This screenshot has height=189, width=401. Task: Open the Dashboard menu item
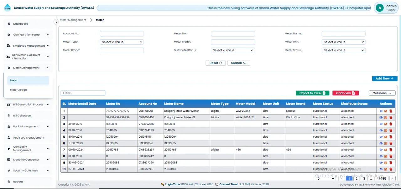pyautogui.click(x=28, y=24)
